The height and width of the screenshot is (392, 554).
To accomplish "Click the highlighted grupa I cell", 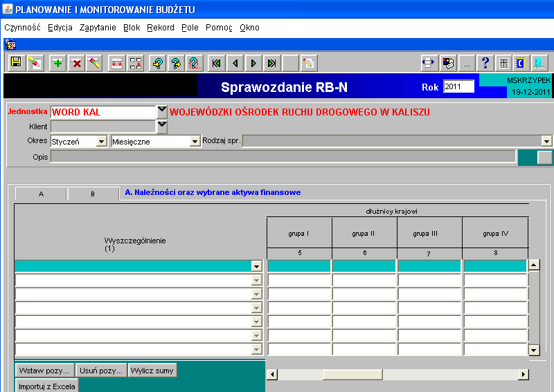I will (299, 266).
